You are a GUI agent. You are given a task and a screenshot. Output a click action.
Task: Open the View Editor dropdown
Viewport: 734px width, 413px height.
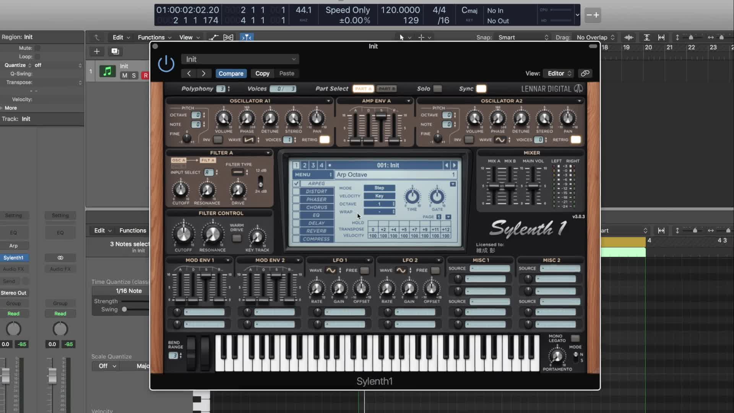(559, 73)
